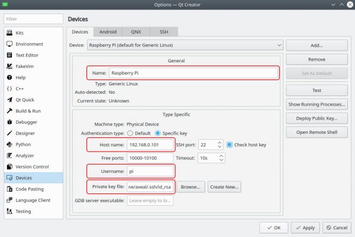Click the Name field with Raspberry Pi

click(x=193, y=73)
